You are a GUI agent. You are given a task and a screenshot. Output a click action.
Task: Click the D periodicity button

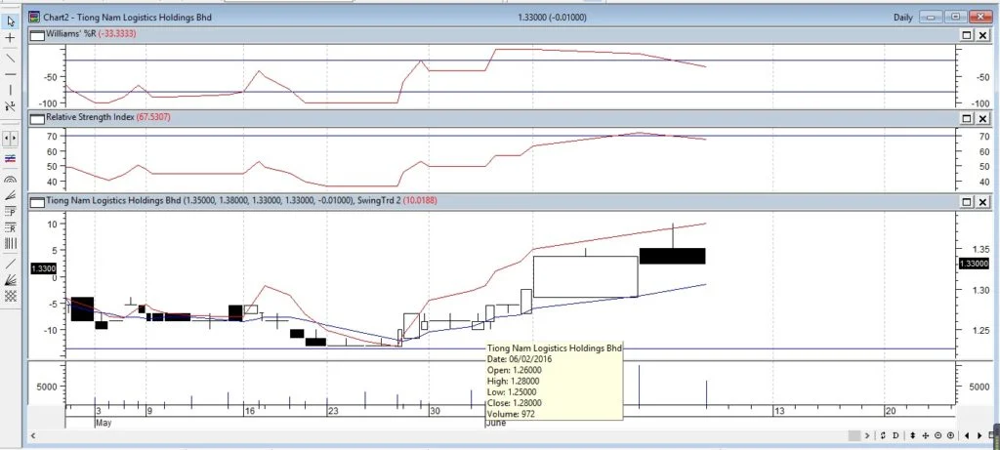896,435
